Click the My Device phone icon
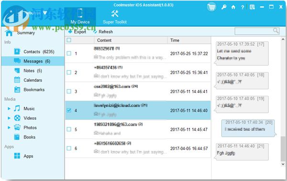 [80, 13]
